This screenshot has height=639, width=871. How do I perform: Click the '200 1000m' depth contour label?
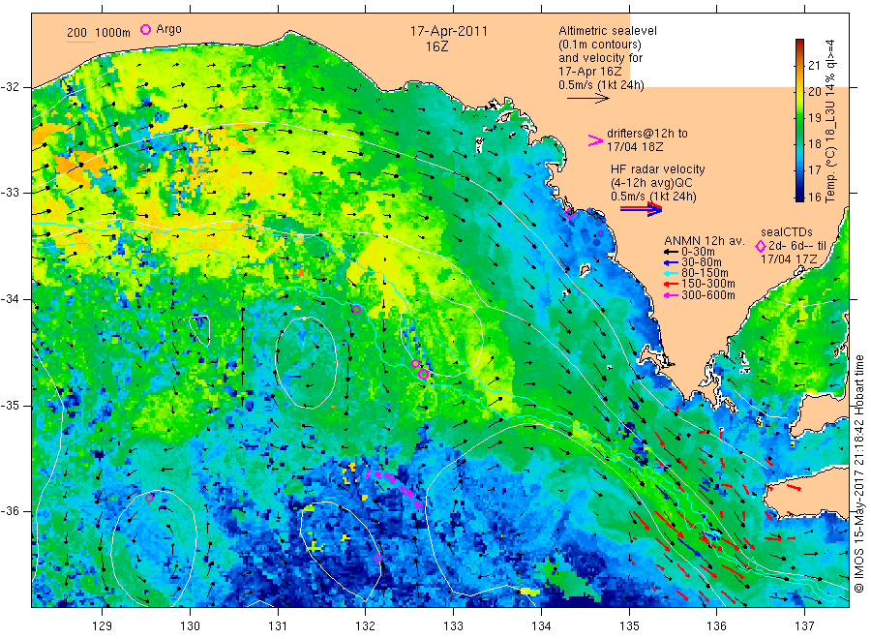tap(99, 33)
